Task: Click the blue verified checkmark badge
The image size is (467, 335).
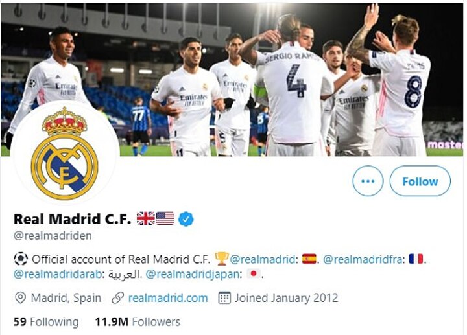Action: pyautogui.click(x=186, y=219)
